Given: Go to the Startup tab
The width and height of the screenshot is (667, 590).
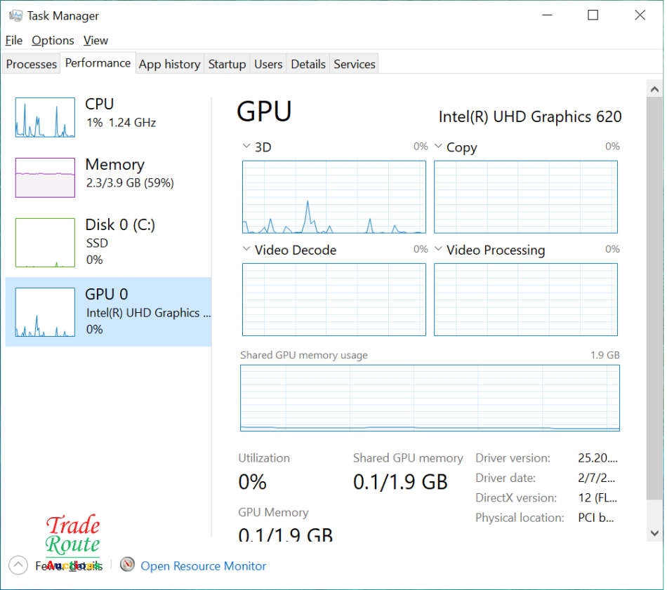Looking at the screenshot, I should click(x=227, y=64).
